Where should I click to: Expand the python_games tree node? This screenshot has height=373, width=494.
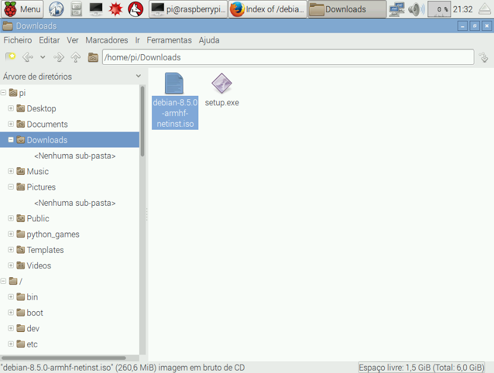click(11, 234)
